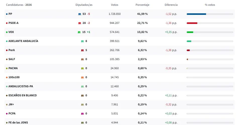
Task: Select the FE de las JONS name
Action: point(18,122)
